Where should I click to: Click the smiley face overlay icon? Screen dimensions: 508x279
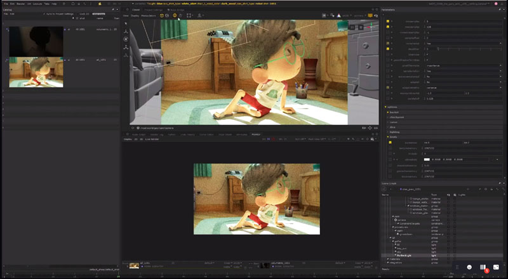click(469, 267)
